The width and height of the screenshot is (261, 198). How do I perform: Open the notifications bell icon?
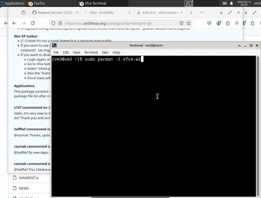(231, 3)
